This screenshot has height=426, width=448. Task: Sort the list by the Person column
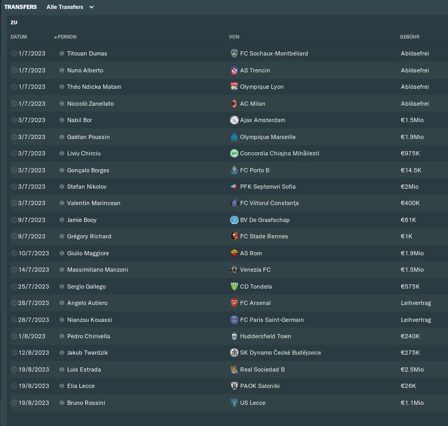coord(66,37)
